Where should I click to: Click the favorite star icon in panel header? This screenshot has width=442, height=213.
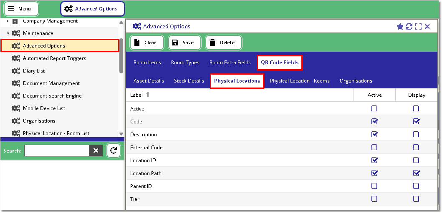[x=400, y=26]
